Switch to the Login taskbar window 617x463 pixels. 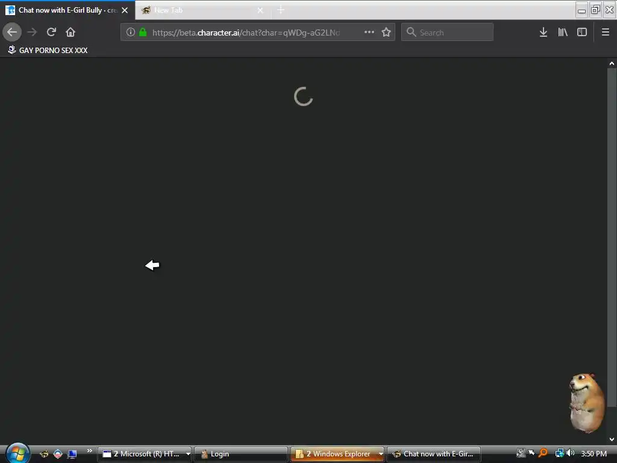241,454
